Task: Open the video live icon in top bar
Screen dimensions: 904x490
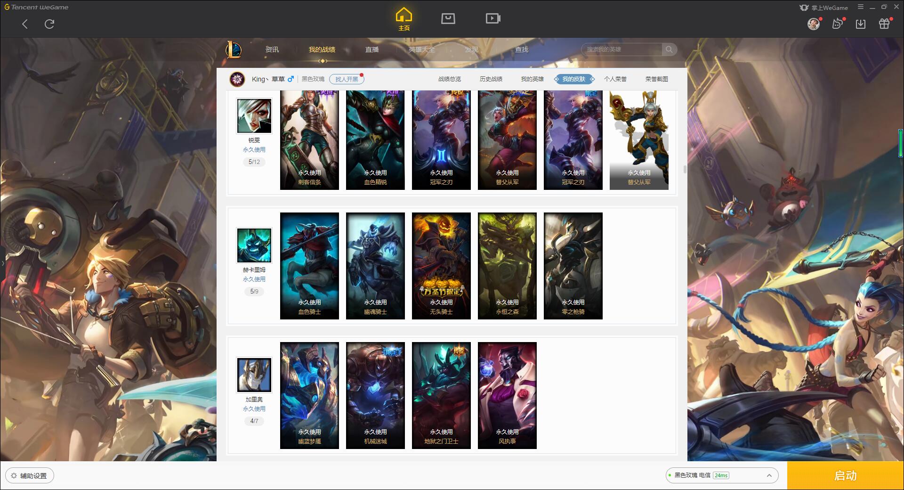Action: [493, 18]
